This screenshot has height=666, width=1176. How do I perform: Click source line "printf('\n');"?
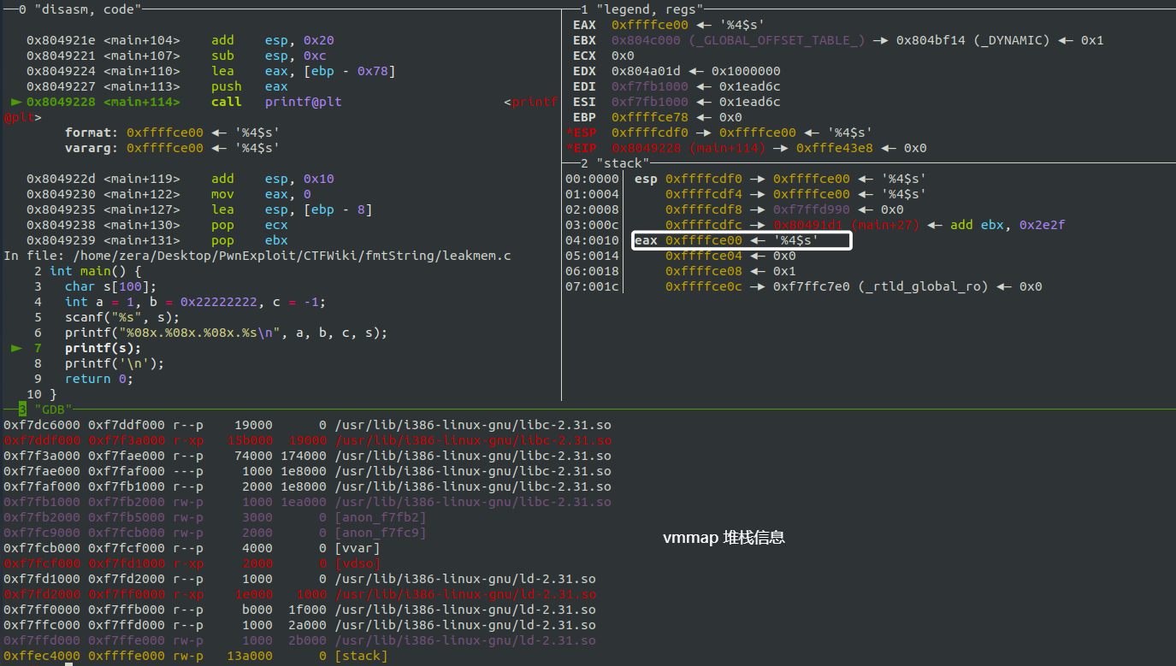click(115, 363)
